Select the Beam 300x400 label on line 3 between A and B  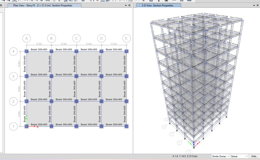click(x=39, y=74)
